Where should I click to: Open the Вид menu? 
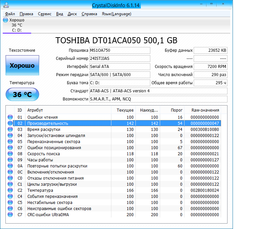(x=60, y=14)
